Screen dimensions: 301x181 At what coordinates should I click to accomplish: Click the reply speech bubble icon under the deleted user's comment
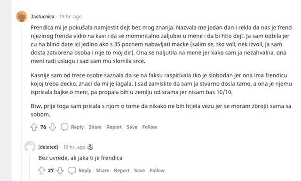click(x=72, y=171)
